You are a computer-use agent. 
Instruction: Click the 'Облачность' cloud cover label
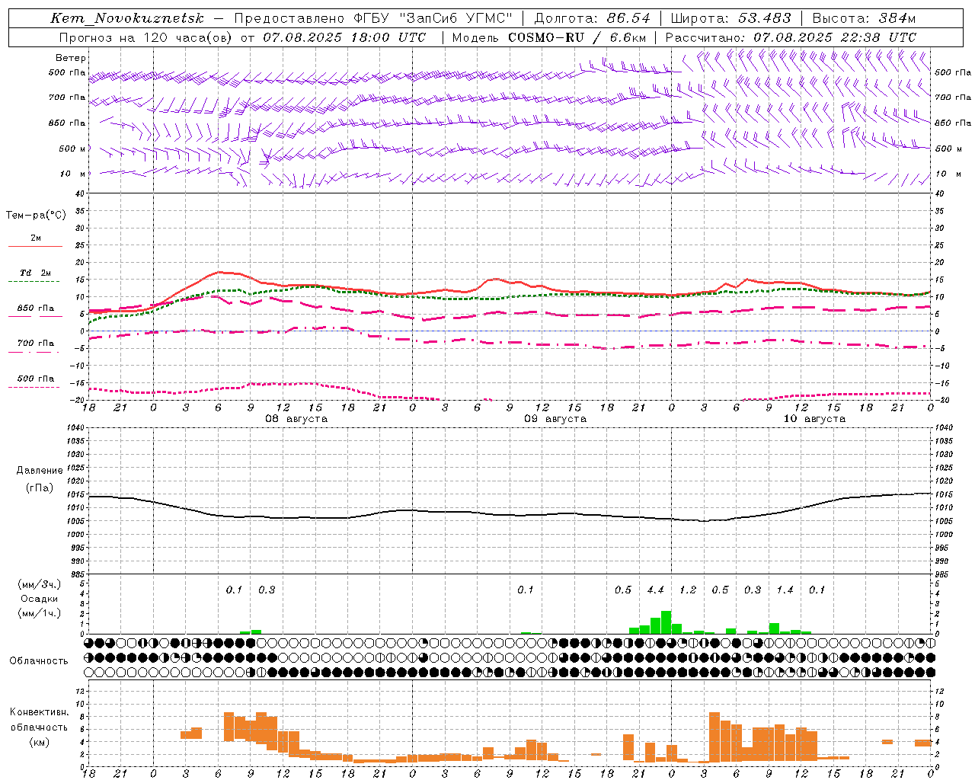coord(39,660)
